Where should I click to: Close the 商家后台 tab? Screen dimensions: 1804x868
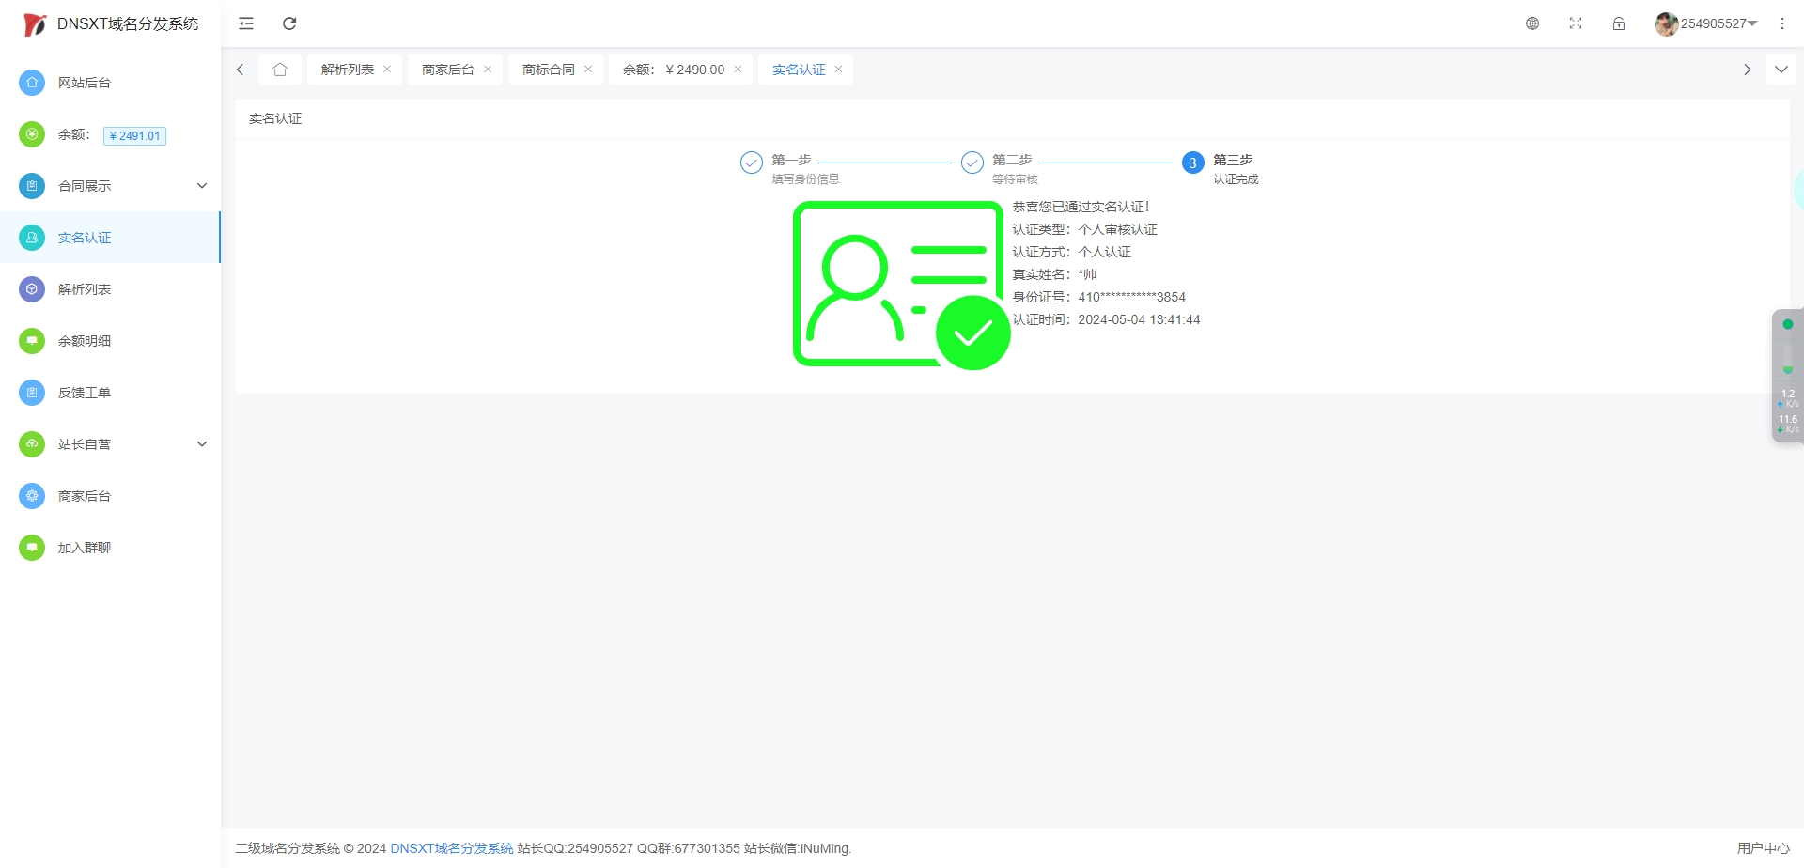[x=488, y=70]
